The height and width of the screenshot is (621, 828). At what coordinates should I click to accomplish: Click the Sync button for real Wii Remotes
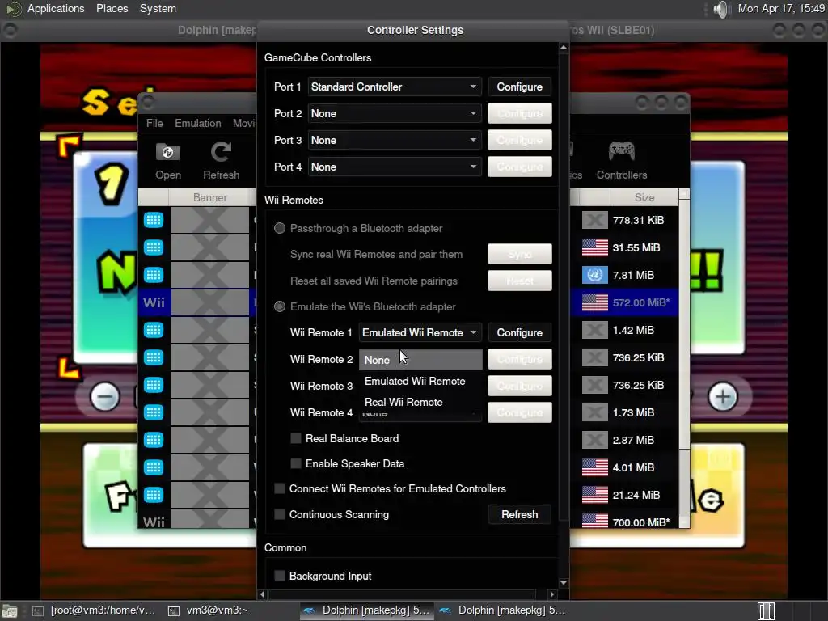tap(520, 254)
